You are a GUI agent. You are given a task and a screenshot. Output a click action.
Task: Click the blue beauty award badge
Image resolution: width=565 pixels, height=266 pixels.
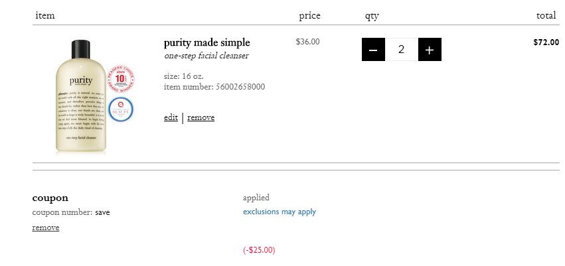tap(121, 109)
